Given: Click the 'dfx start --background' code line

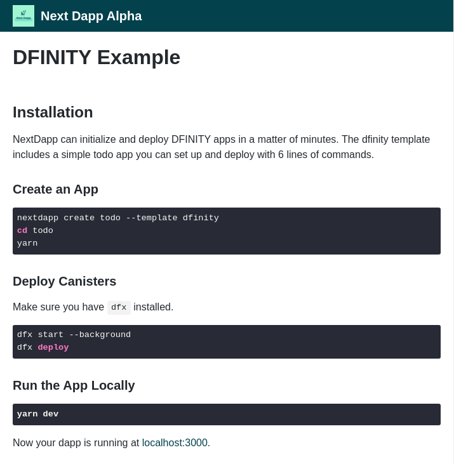Looking at the screenshot, I should 74,335.
